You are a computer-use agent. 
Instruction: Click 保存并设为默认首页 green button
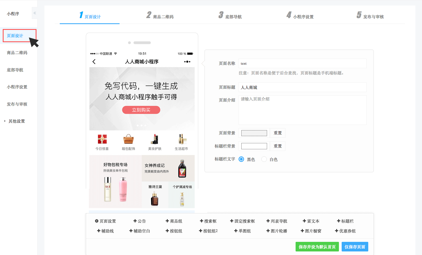pyautogui.click(x=317, y=247)
